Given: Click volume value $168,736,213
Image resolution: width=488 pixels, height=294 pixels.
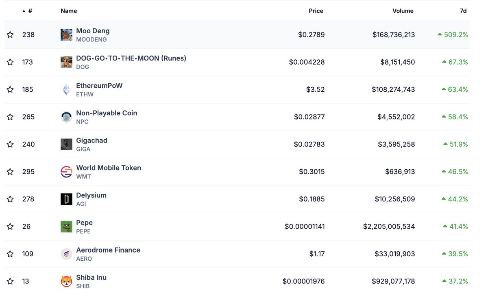Looking at the screenshot, I should (394, 35).
